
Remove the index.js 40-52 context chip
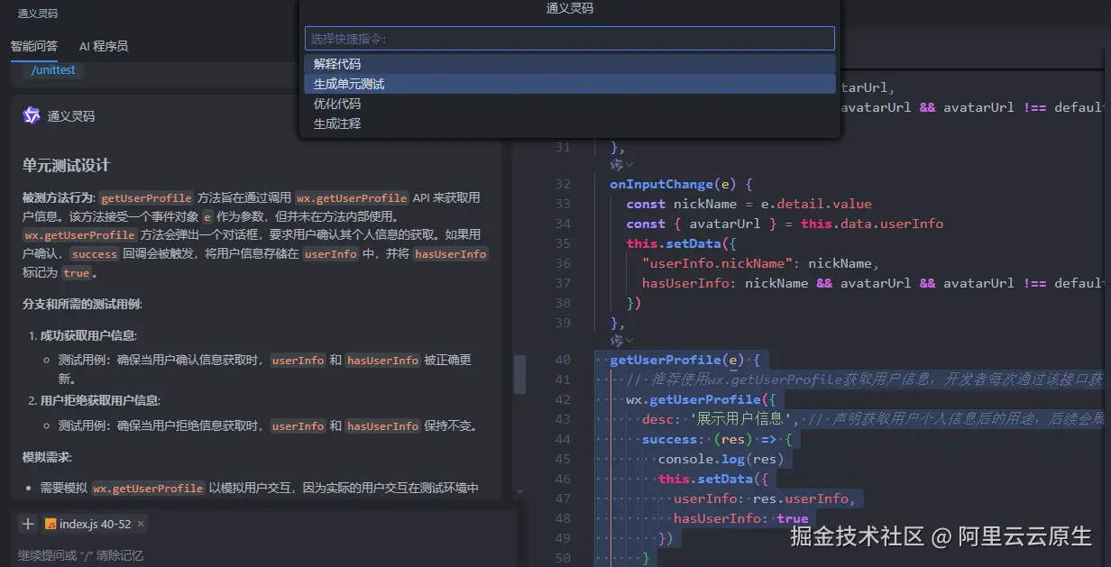pyautogui.click(x=141, y=524)
